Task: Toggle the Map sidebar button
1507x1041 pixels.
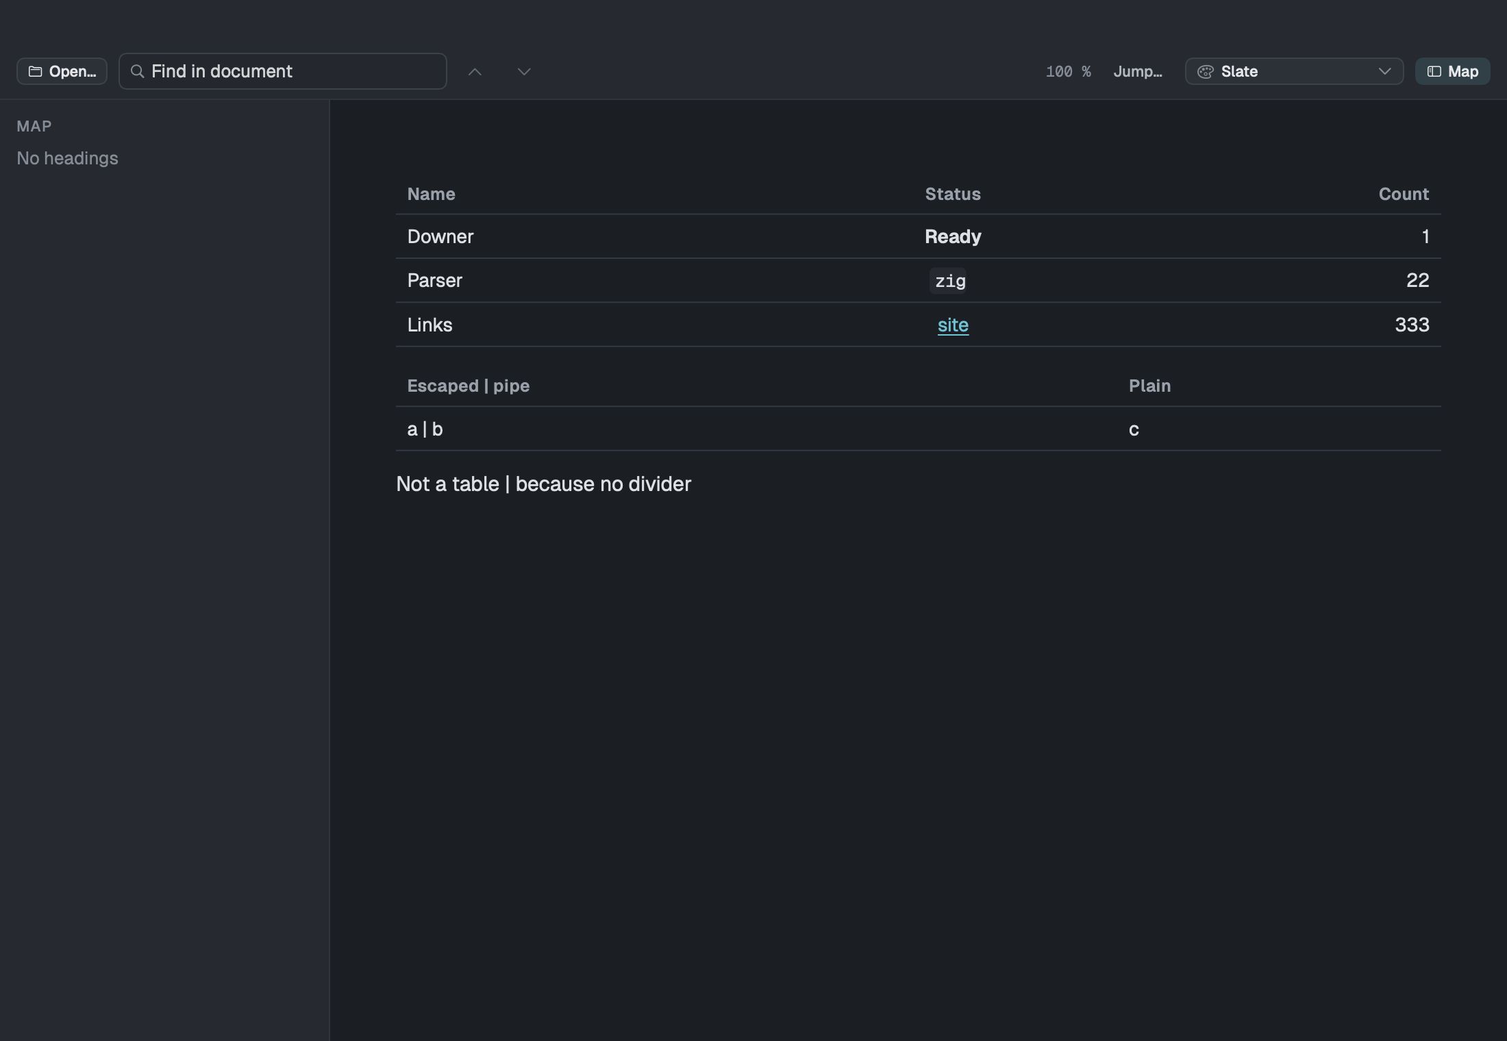Action: (1452, 71)
